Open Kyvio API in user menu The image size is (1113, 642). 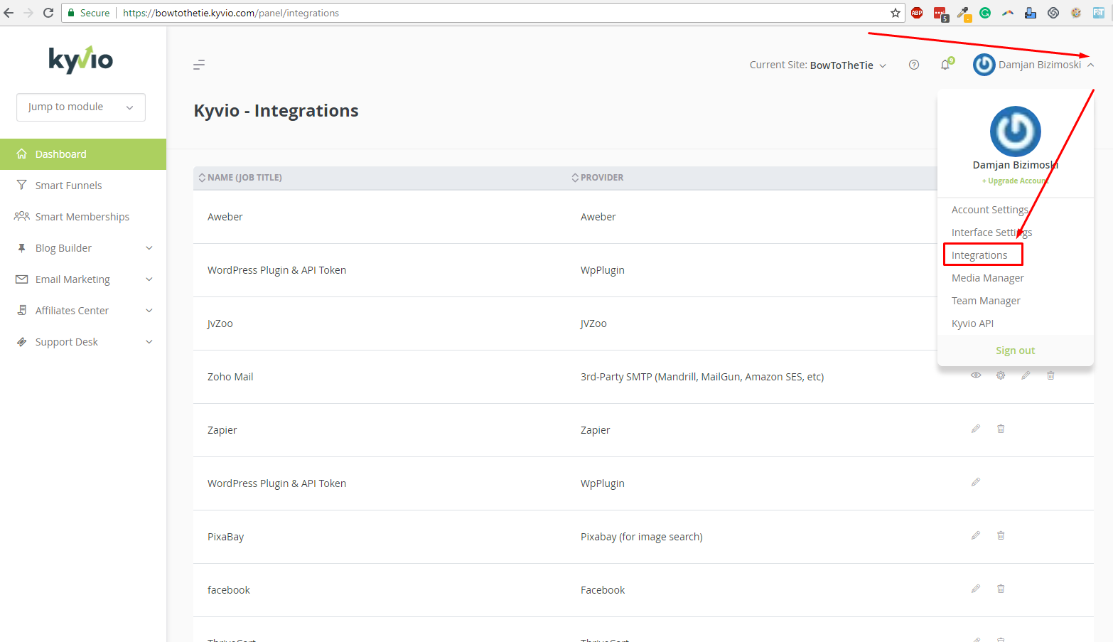972,323
